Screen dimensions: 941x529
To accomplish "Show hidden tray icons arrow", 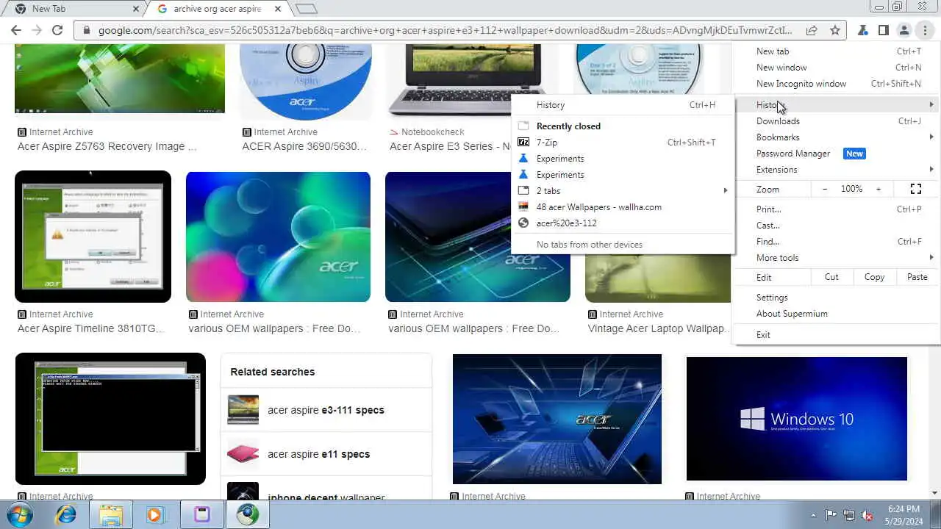I will pyautogui.click(x=813, y=515).
